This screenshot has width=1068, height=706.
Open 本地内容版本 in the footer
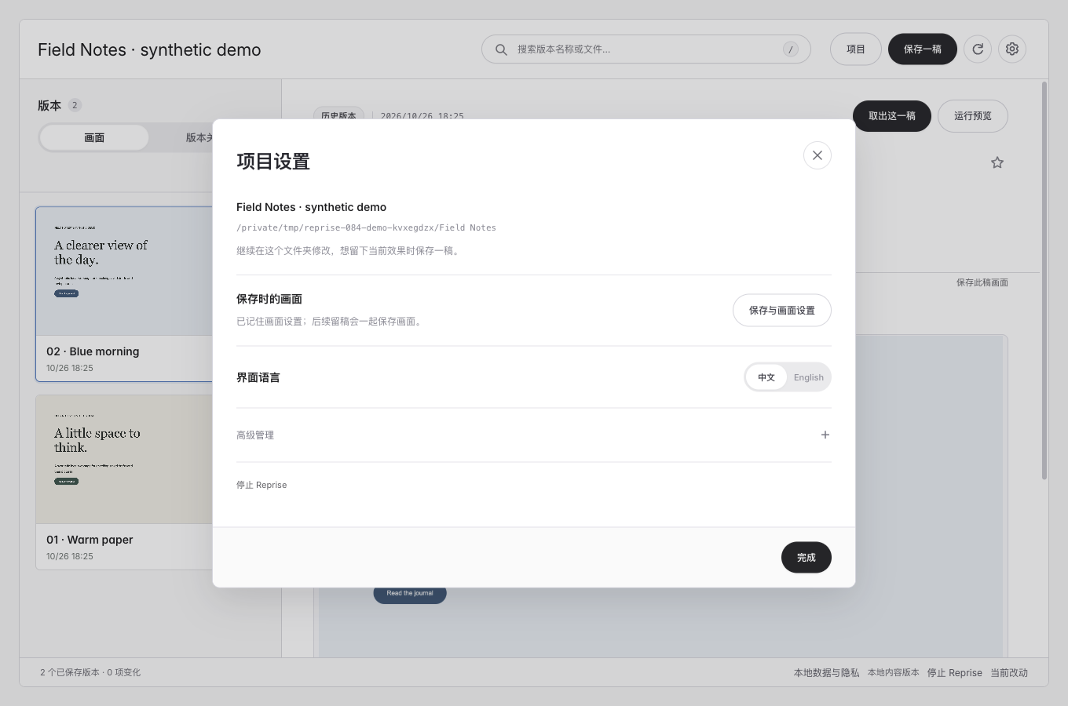coord(893,672)
